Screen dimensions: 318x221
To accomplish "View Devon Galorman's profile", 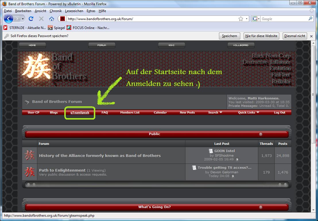I will (x=224, y=172).
